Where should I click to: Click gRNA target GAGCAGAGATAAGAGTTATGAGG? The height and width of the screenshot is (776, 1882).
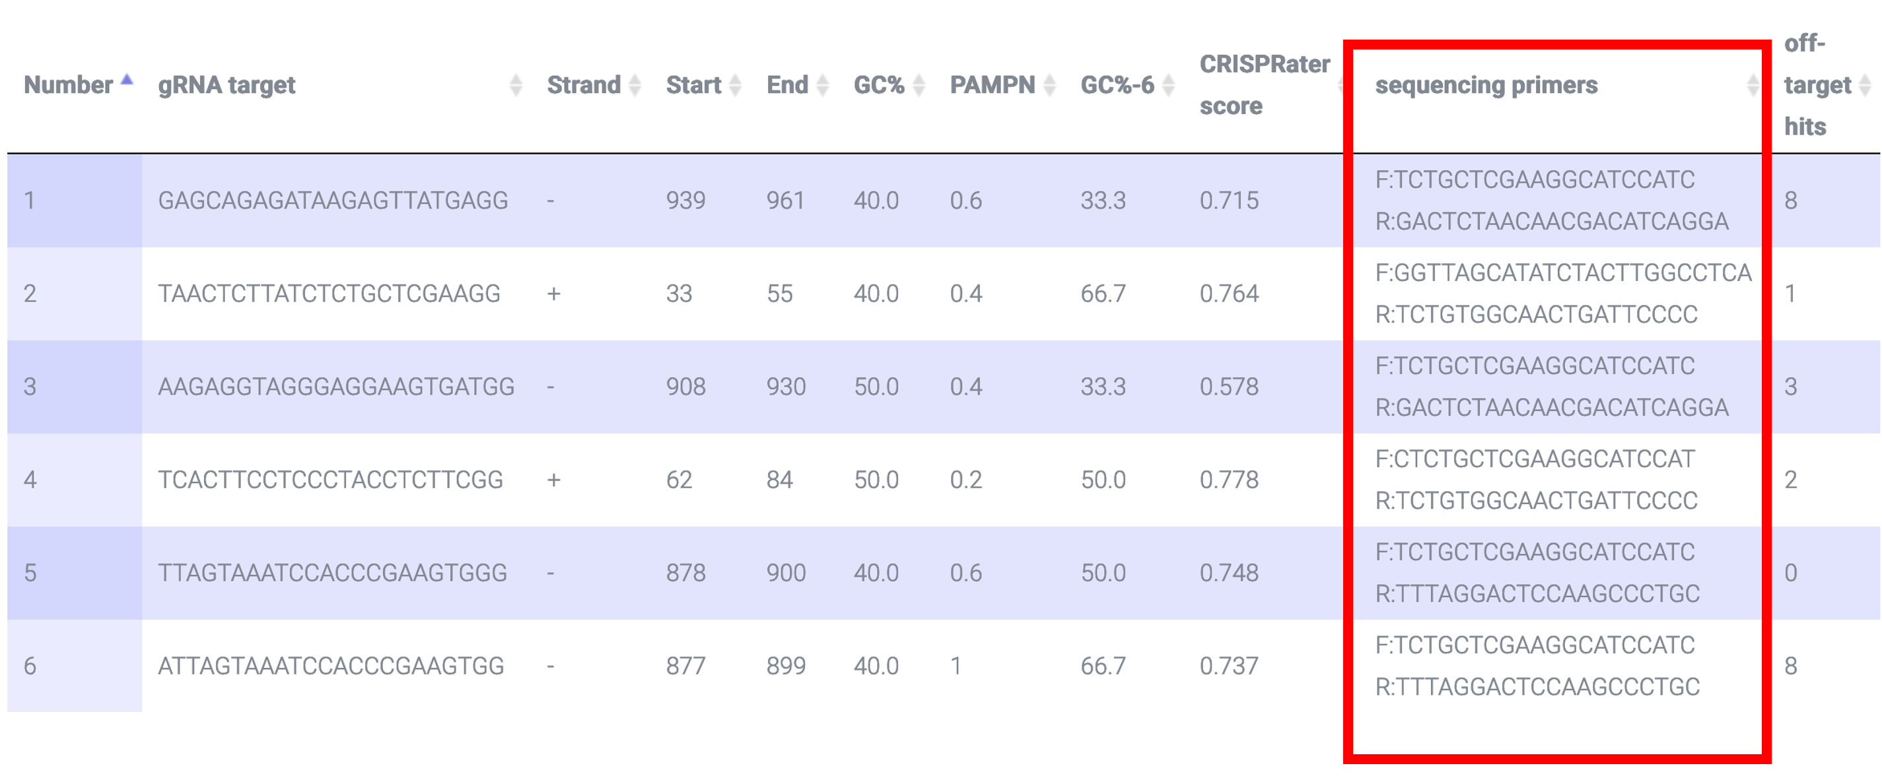coord(333,201)
